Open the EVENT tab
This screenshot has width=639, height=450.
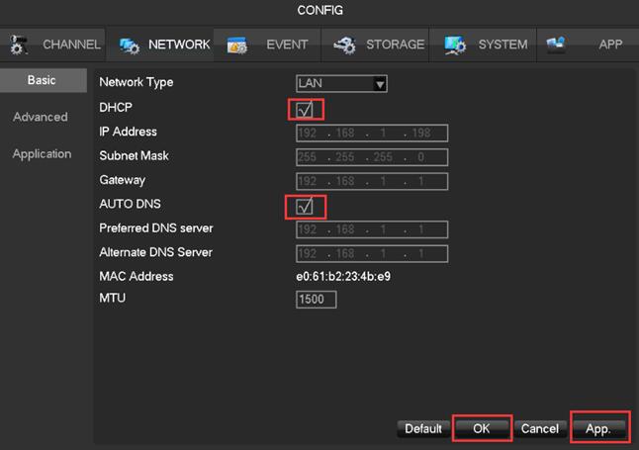coord(287,45)
